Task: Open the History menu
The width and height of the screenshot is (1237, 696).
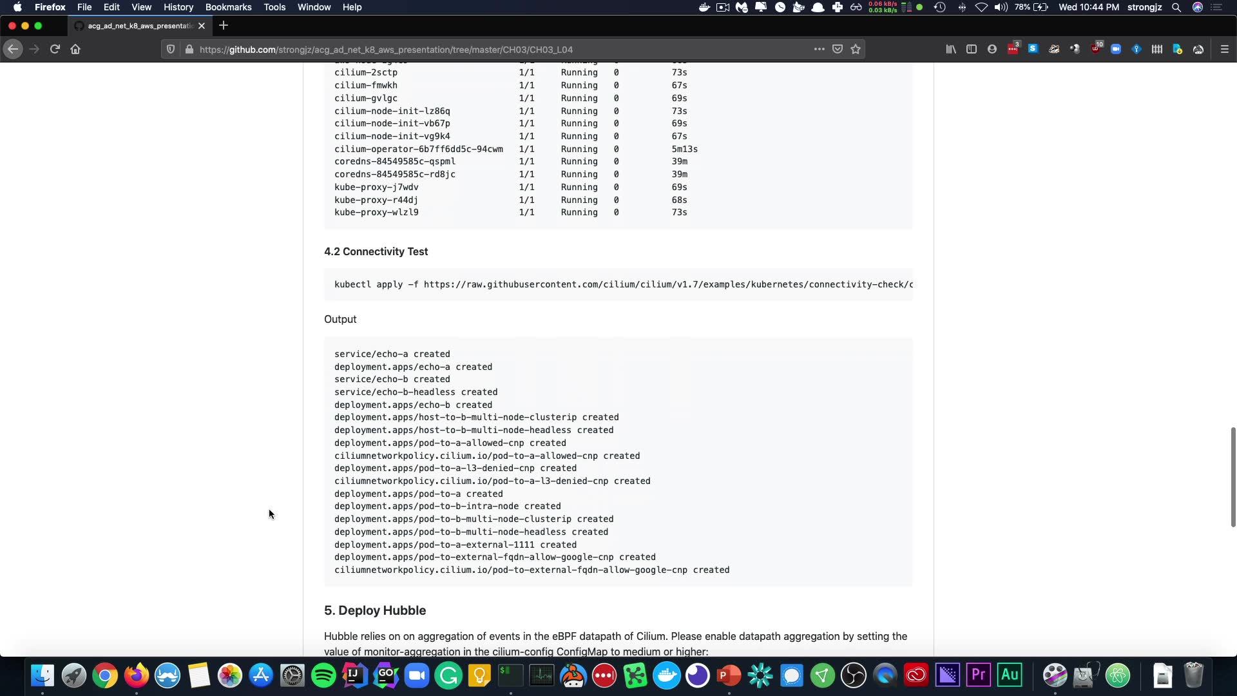Action: 178,7
